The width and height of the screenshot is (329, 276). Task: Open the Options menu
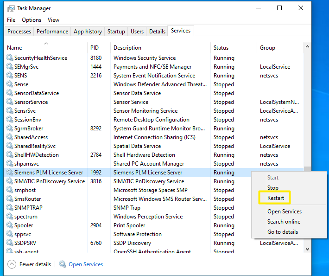(x=32, y=20)
